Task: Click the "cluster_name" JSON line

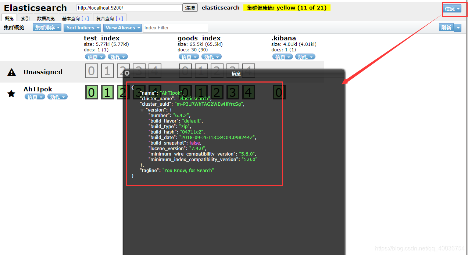Action: tap(176, 99)
